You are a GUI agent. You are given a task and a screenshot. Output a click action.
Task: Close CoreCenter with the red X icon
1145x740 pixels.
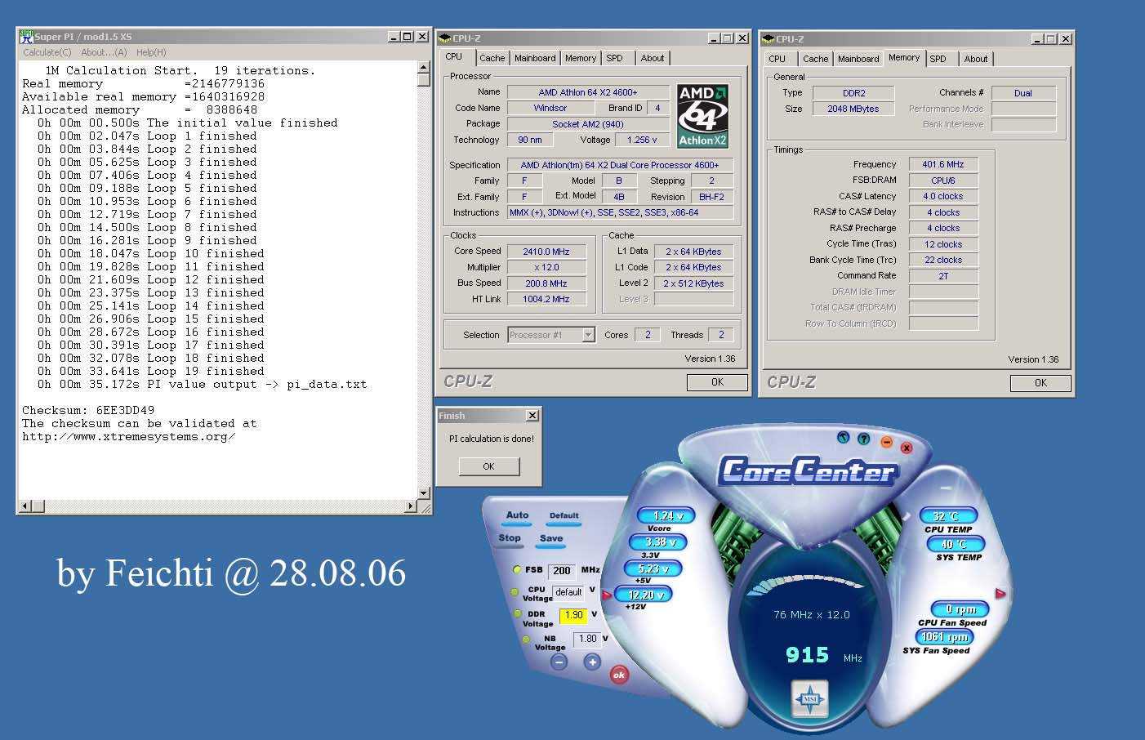coord(907,447)
